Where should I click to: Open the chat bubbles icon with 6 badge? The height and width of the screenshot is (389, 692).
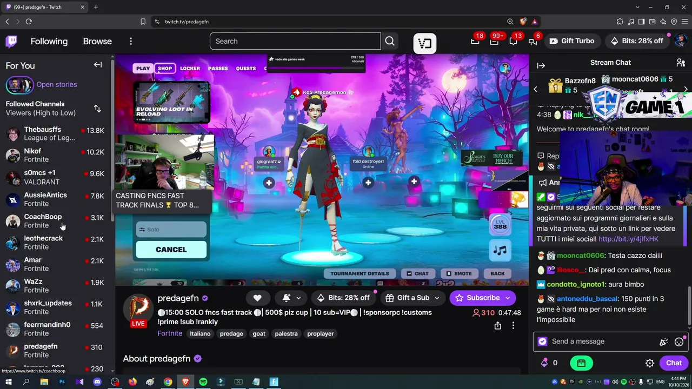tap(533, 41)
